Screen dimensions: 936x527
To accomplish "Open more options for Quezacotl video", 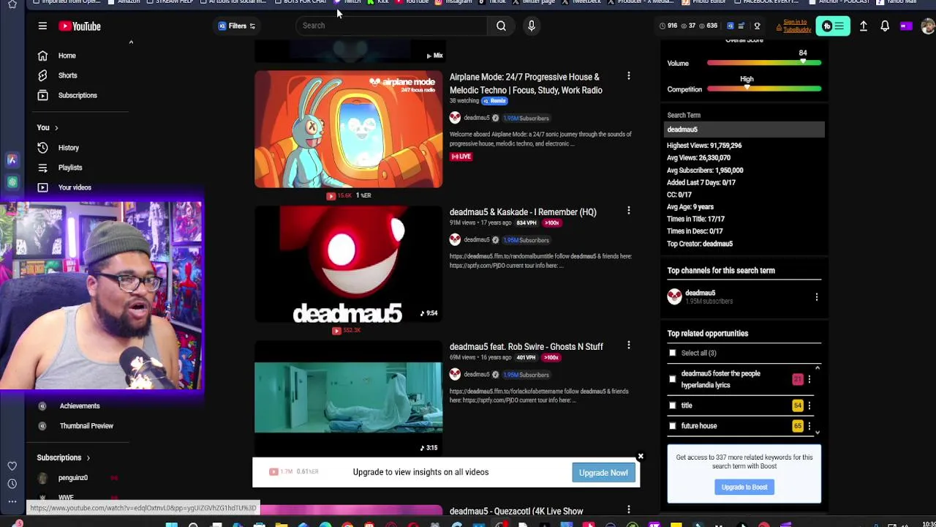I will click(x=628, y=509).
